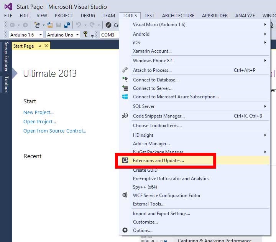Click the Attach to Process gears icon

coord(125,70)
